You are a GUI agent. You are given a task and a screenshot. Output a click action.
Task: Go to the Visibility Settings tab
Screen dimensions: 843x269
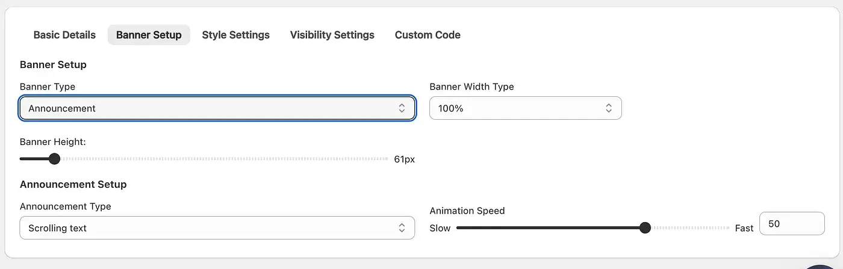click(x=332, y=35)
